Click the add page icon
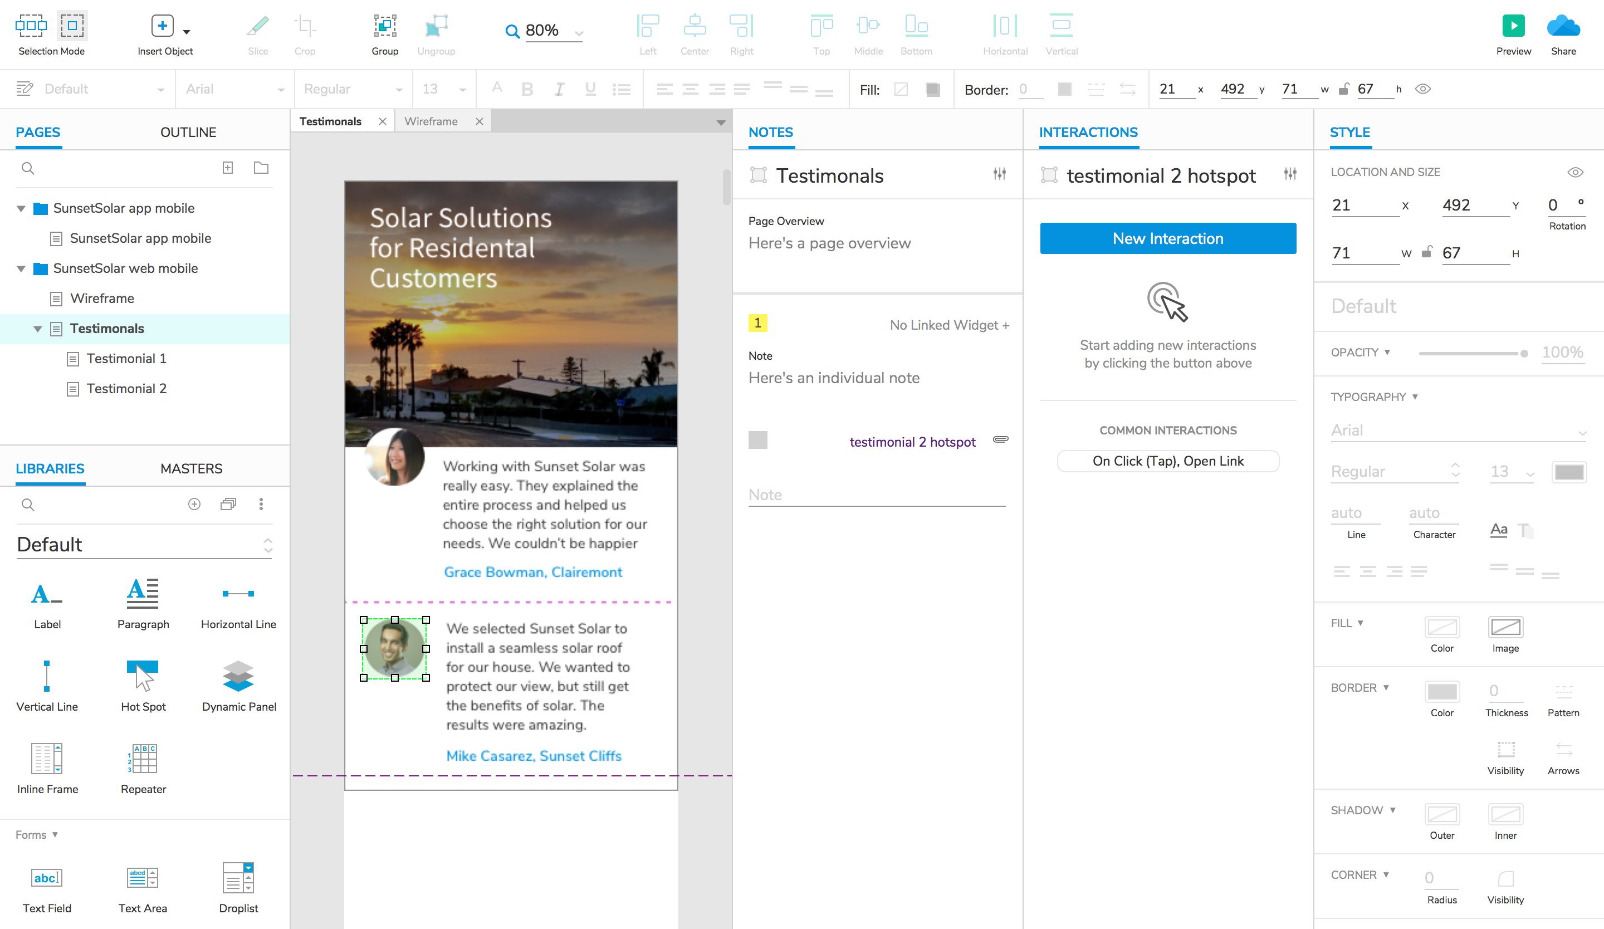1604x929 pixels. coord(227,168)
